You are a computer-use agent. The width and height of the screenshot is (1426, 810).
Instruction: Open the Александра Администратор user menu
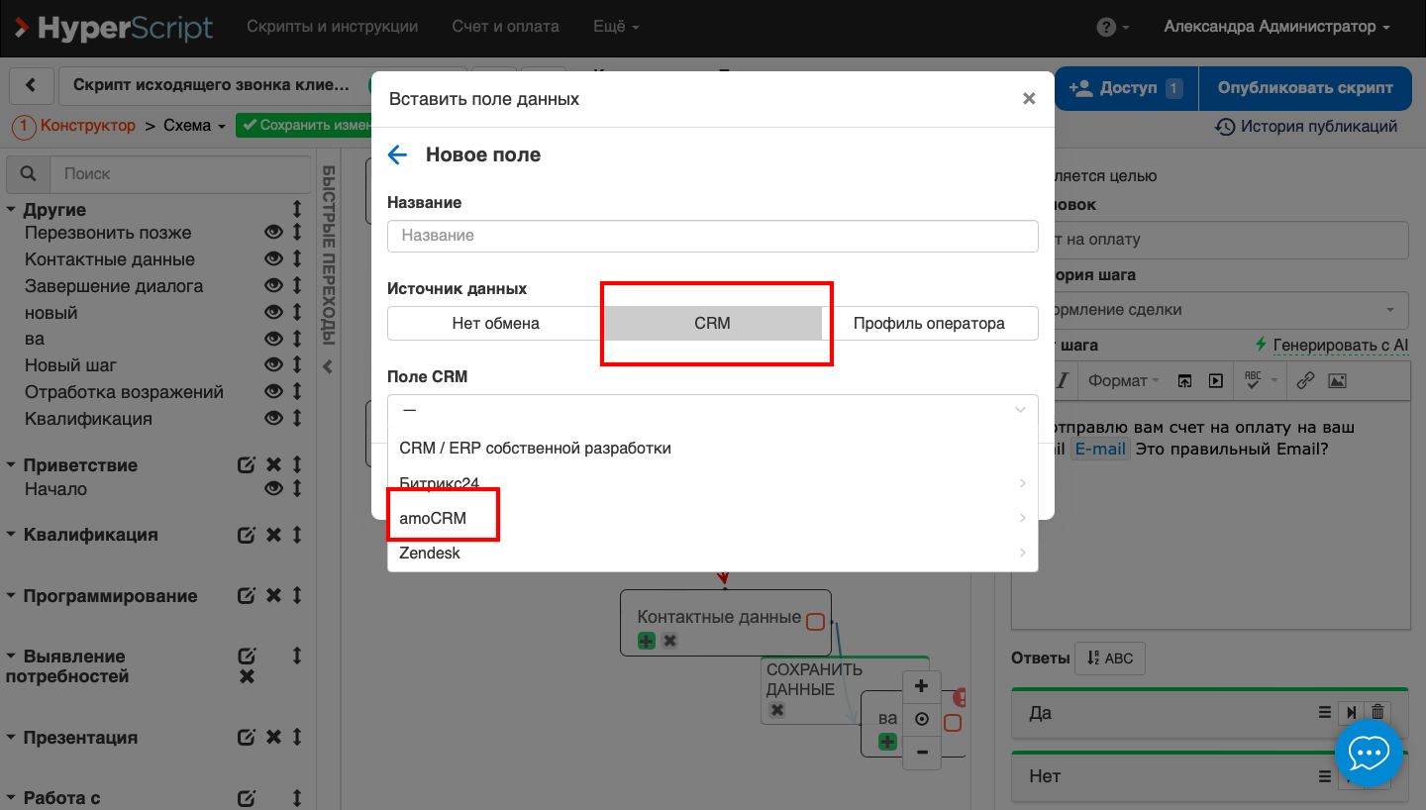pos(1275,27)
